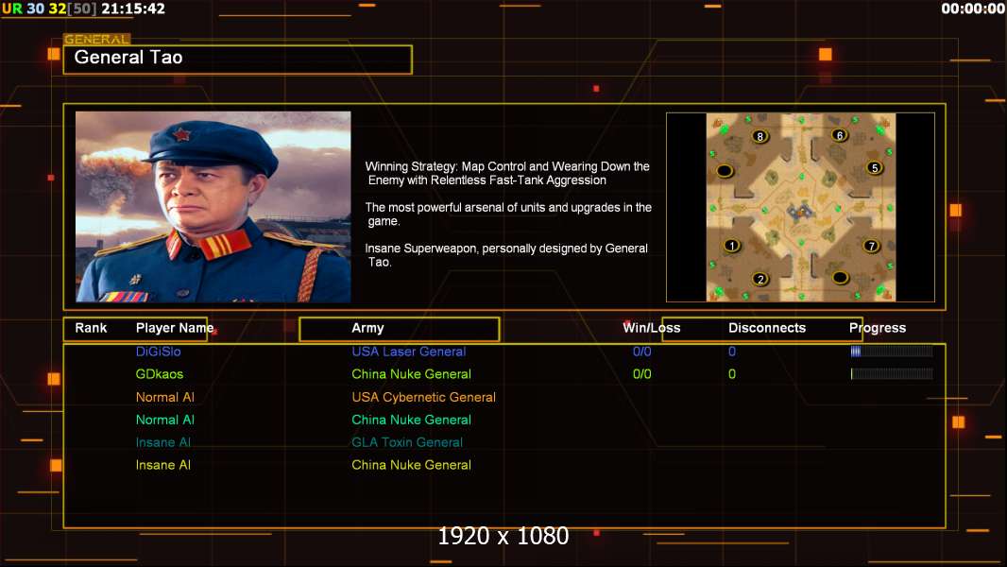The image size is (1007, 567).
Task: Click the 00:00:00 game timer
Action: tap(972, 9)
